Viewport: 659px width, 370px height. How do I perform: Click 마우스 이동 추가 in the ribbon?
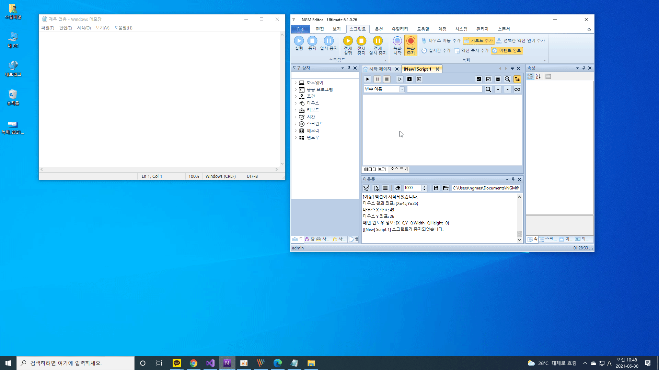[x=441, y=40]
